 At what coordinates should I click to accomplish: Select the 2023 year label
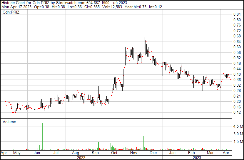(x=197, y=158)
